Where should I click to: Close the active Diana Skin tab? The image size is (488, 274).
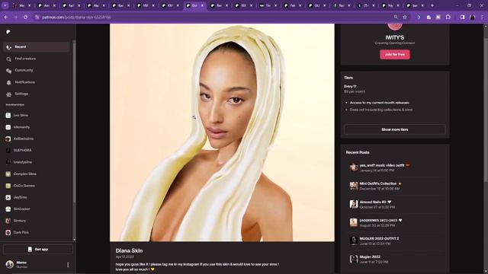click(x=202, y=5)
